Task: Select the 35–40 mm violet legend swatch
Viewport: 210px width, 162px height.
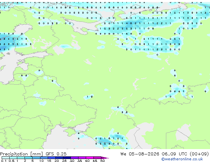Action: [x=82, y=158]
